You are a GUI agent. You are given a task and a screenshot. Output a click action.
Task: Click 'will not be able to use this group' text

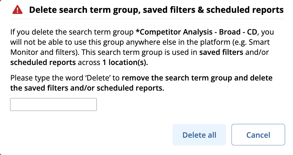click(67, 42)
